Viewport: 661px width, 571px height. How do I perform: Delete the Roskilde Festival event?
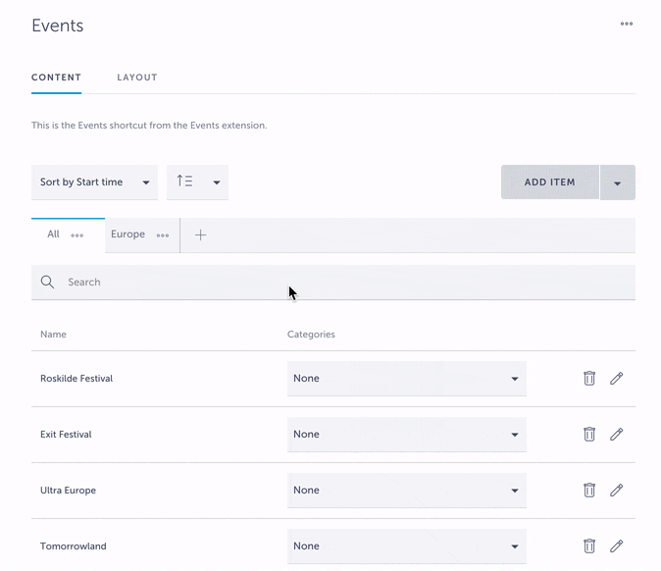[589, 379]
